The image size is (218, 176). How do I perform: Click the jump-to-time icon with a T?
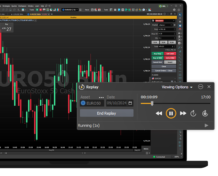(x=193, y=113)
